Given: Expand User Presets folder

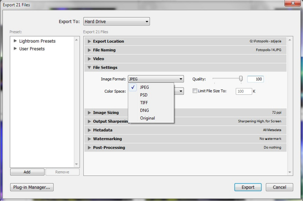Looking at the screenshot, I should tap(15, 48).
